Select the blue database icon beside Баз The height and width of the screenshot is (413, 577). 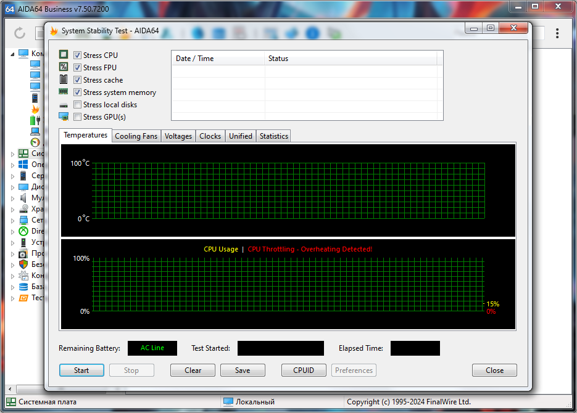23,287
